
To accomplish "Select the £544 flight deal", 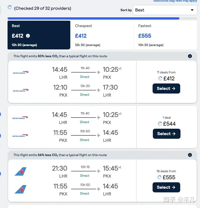I will click(166, 134).
